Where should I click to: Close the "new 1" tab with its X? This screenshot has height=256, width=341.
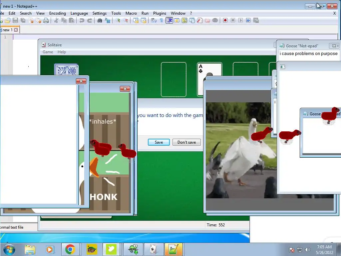pyautogui.click(x=16, y=30)
